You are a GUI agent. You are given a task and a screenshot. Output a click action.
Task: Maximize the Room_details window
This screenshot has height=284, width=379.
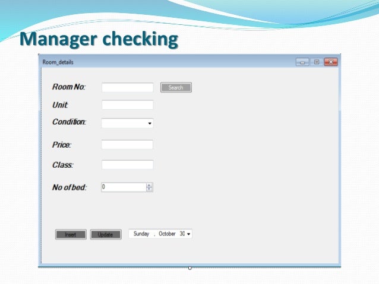pyautogui.click(x=317, y=62)
